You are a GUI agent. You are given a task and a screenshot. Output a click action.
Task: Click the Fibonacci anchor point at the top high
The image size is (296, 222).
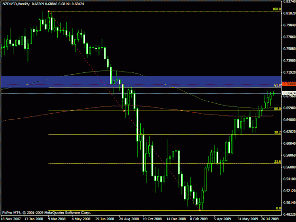click(x=49, y=11)
